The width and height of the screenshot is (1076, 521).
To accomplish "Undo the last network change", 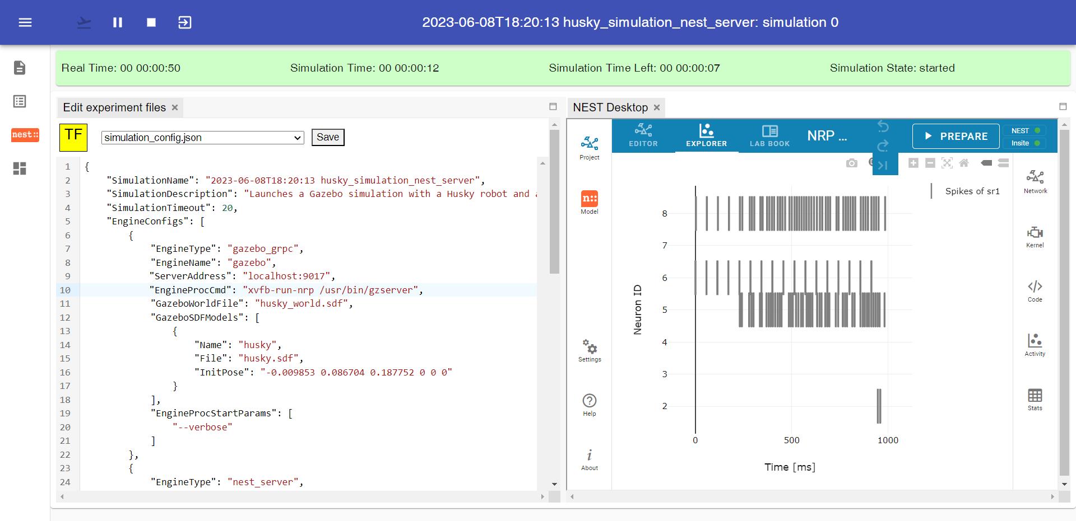I will pos(883,126).
